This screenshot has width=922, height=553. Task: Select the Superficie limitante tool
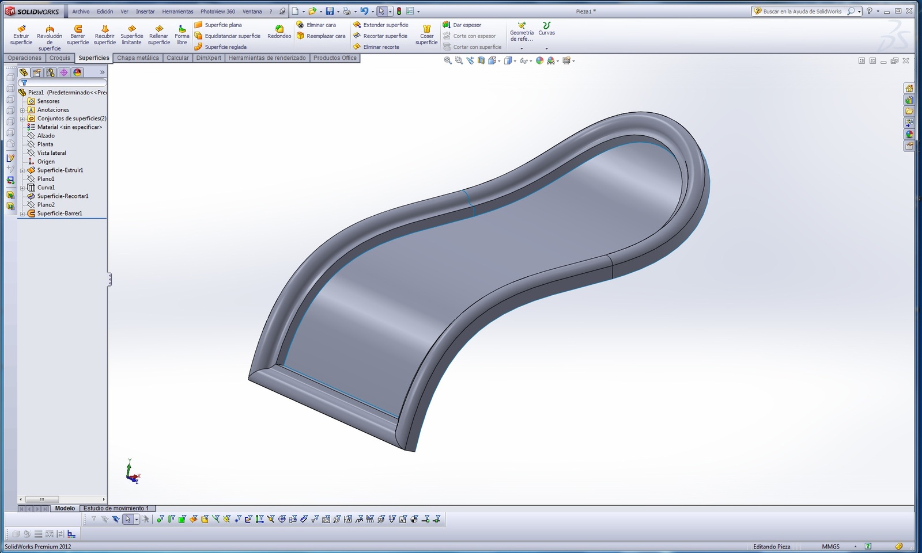point(131,35)
